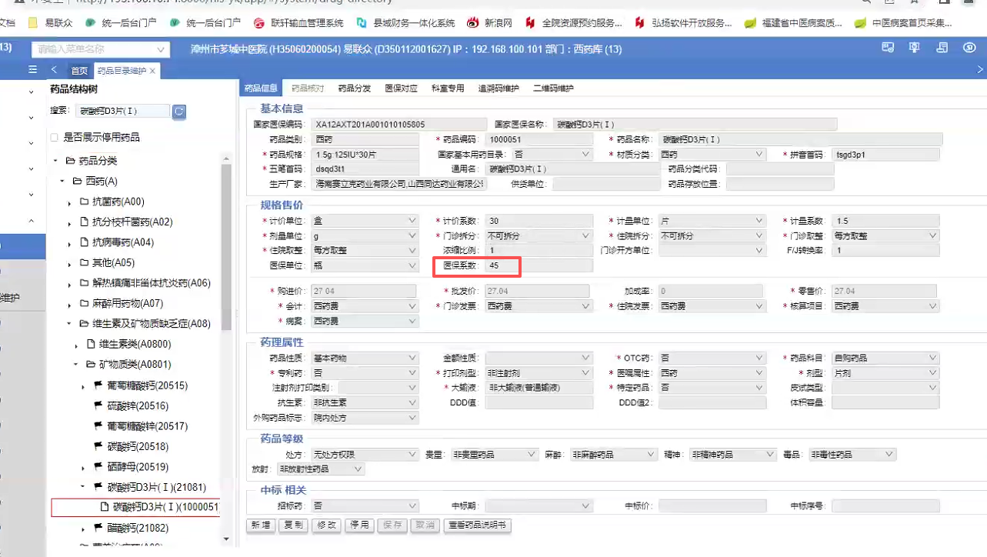This screenshot has height=557, width=987.
Task: Open the 医保单位 dropdown
Action: (365, 265)
